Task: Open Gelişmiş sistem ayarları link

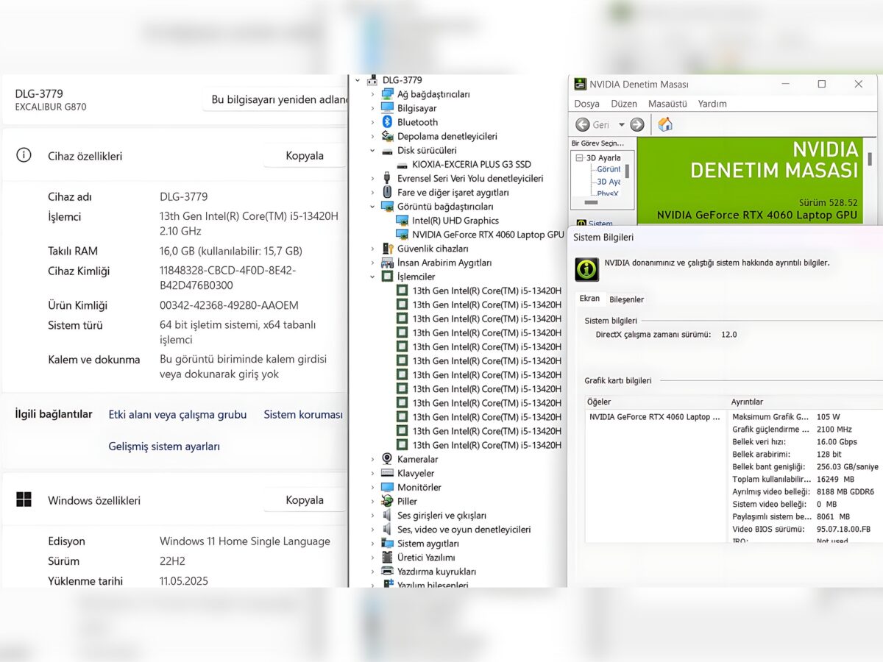Action: (x=164, y=446)
